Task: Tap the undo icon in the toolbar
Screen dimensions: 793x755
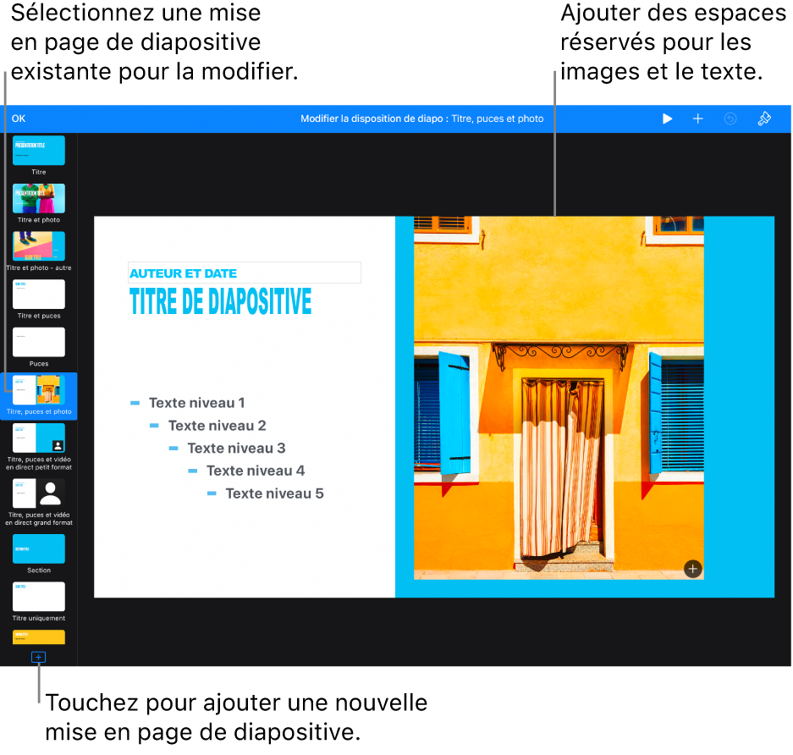Action: 730,118
